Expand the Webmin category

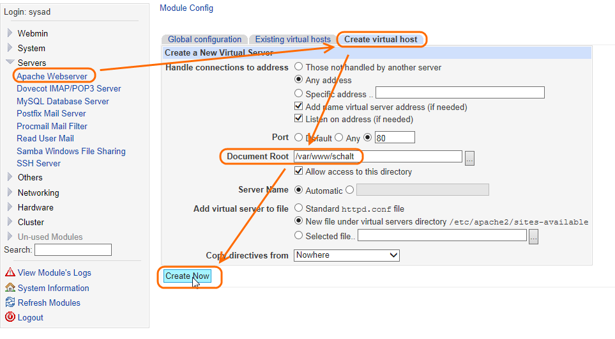tap(10, 33)
